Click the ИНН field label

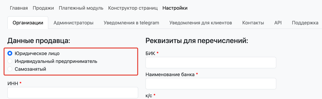[13, 83]
